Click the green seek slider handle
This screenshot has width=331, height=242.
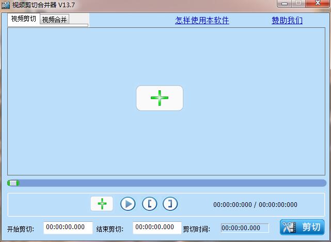pos(13,183)
